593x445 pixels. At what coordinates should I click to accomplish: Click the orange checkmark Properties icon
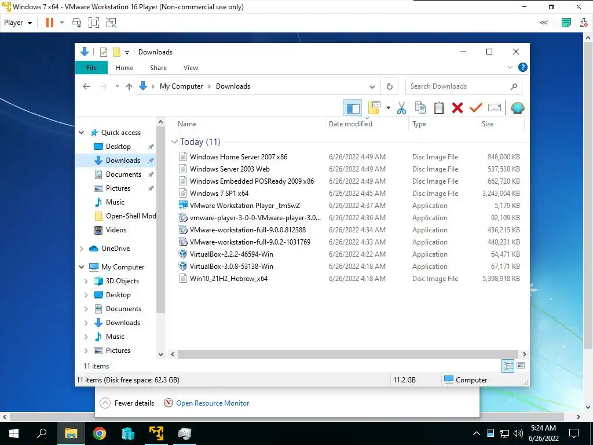(x=476, y=108)
